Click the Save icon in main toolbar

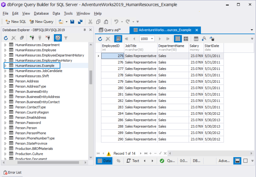click(x=72, y=22)
